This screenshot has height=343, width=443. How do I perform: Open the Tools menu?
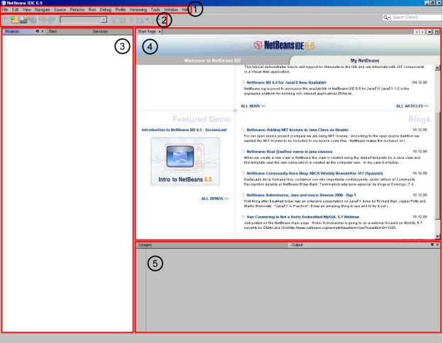pyautogui.click(x=155, y=10)
